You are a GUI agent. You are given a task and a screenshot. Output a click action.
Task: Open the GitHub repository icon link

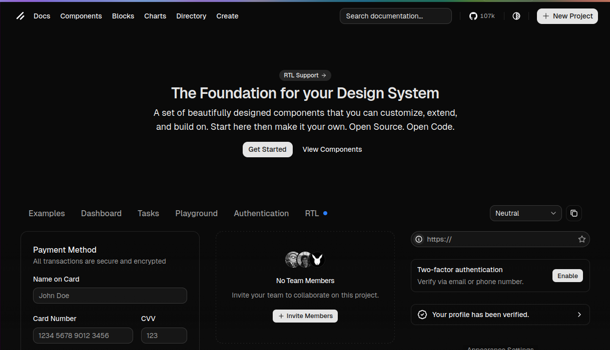click(x=473, y=16)
